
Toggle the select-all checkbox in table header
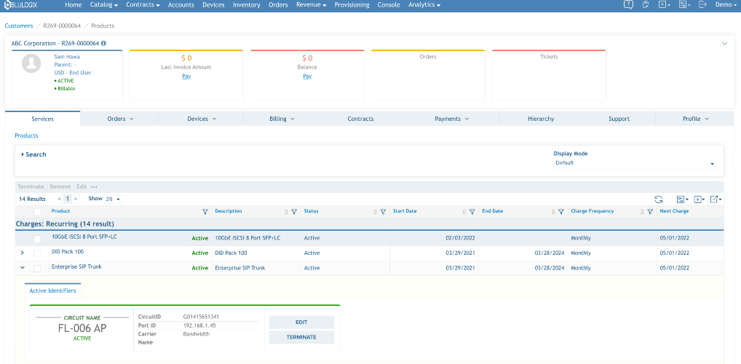tap(37, 212)
